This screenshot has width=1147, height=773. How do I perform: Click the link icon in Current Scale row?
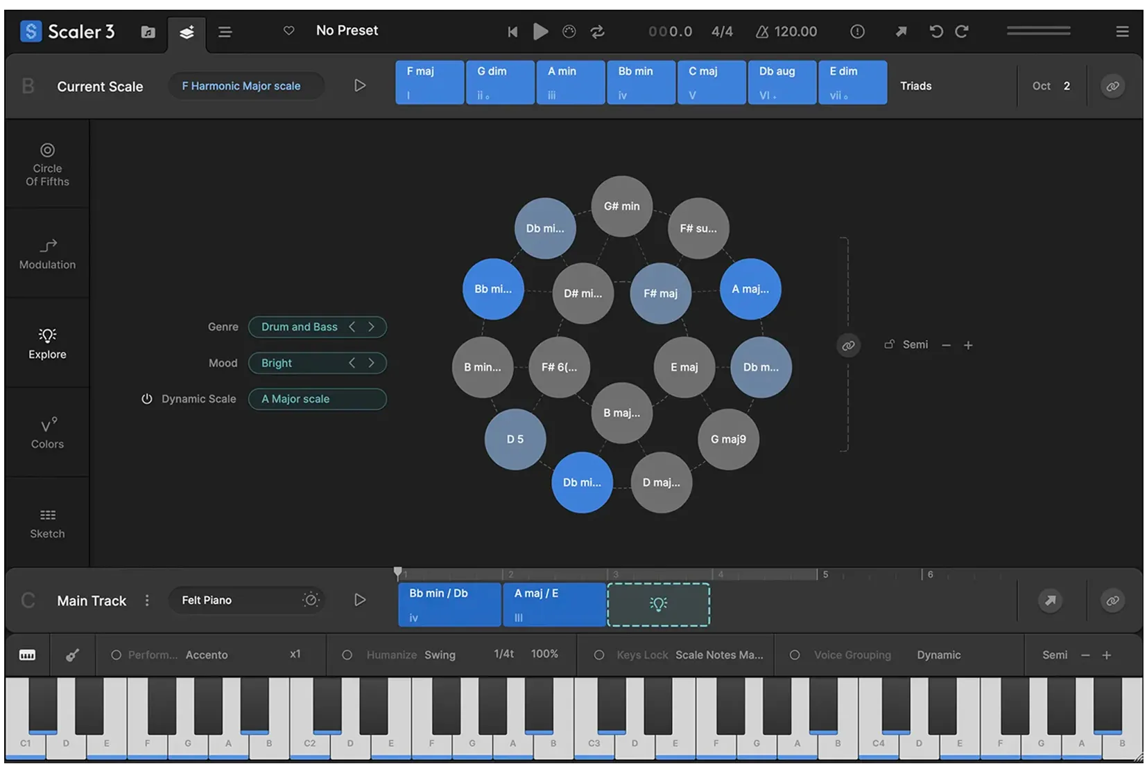point(1112,87)
